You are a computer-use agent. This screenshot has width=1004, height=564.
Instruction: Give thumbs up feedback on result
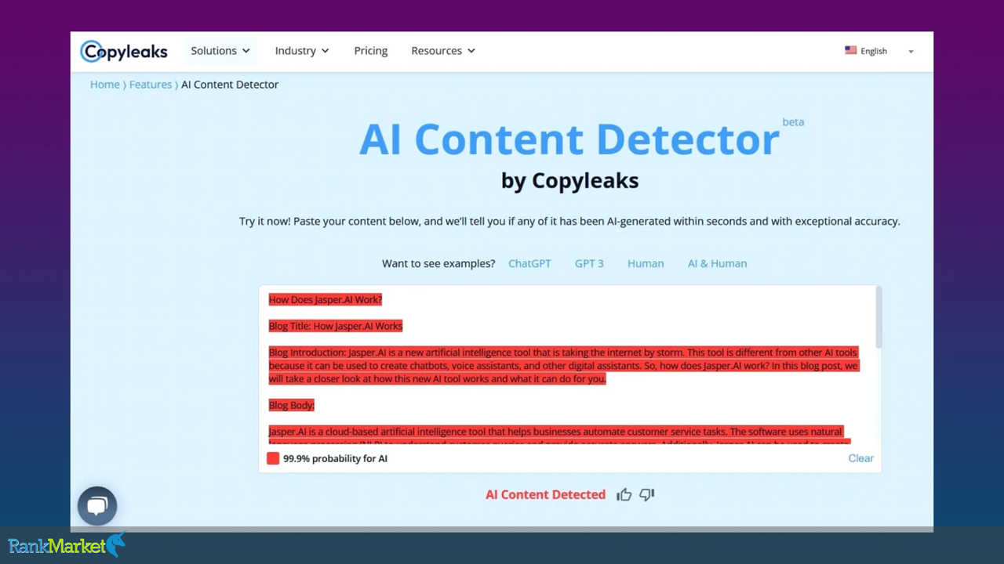click(x=624, y=494)
